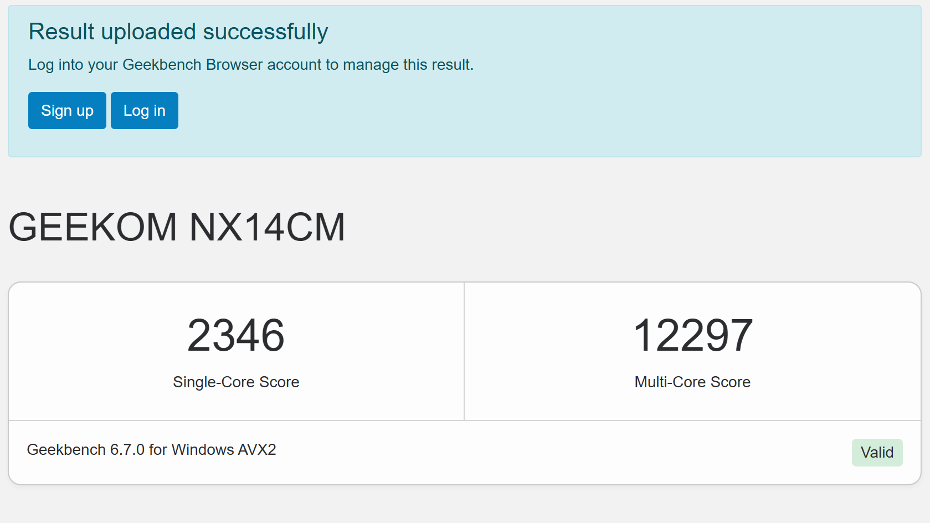The width and height of the screenshot is (930, 523).
Task: Click the Result uploaded successfully heading
Action: click(178, 32)
